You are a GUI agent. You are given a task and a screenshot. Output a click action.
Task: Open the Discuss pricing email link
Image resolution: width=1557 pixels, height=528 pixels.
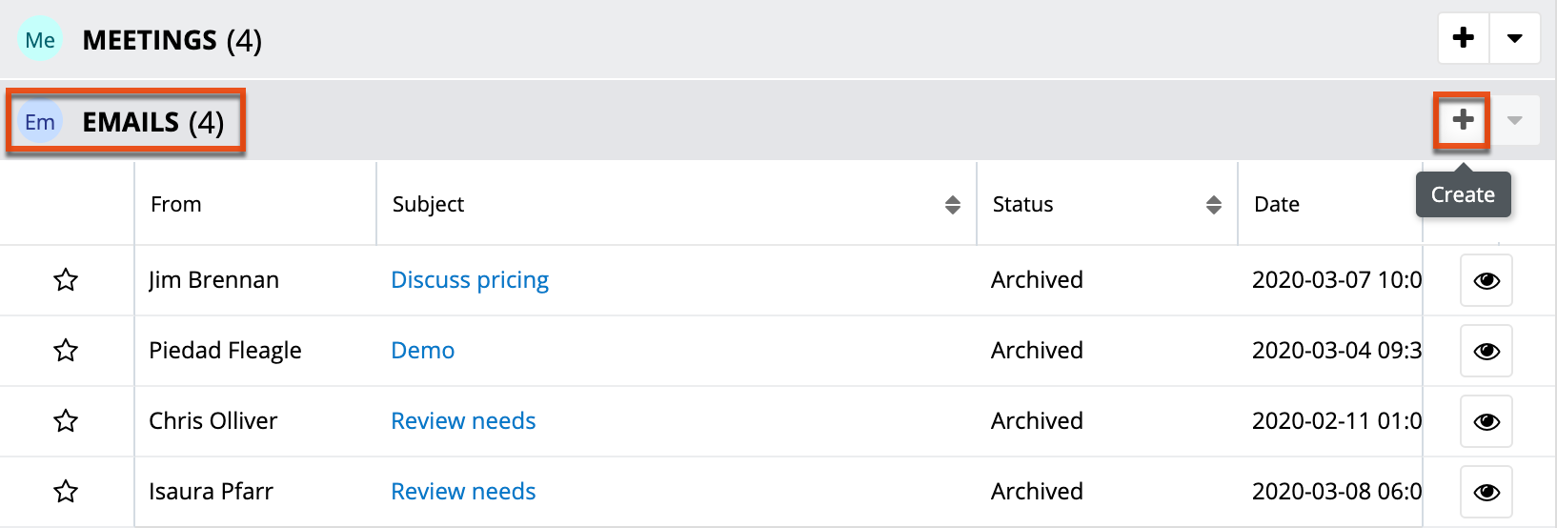click(x=470, y=280)
